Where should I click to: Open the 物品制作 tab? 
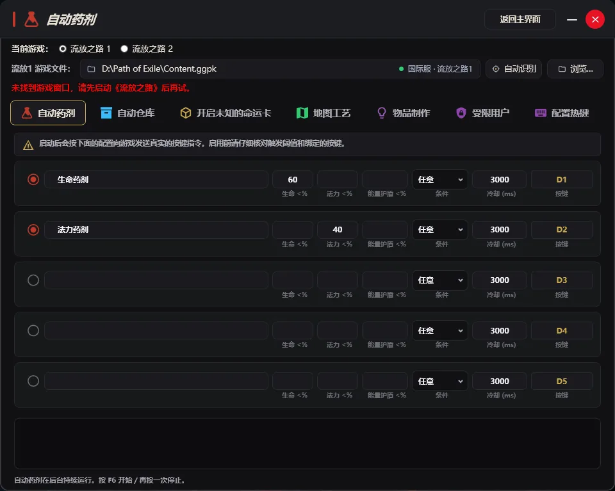click(403, 113)
